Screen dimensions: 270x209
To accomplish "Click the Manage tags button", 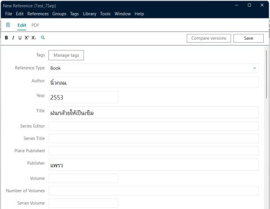I will coord(66,55).
